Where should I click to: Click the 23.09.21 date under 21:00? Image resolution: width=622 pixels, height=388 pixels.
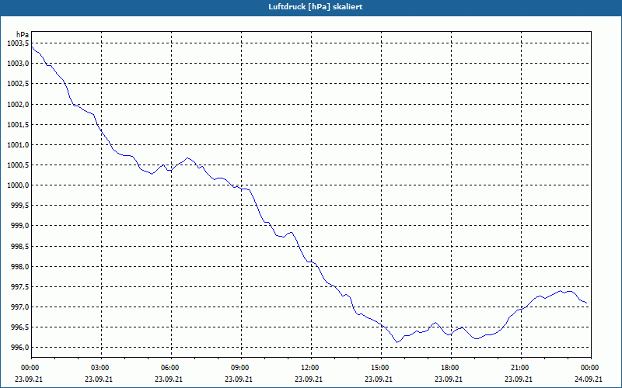coord(518,379)
